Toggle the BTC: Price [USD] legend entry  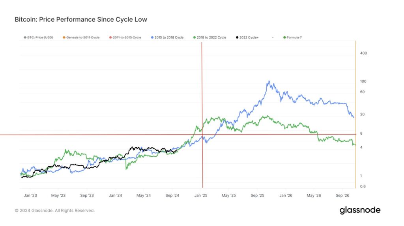point(38,37)
